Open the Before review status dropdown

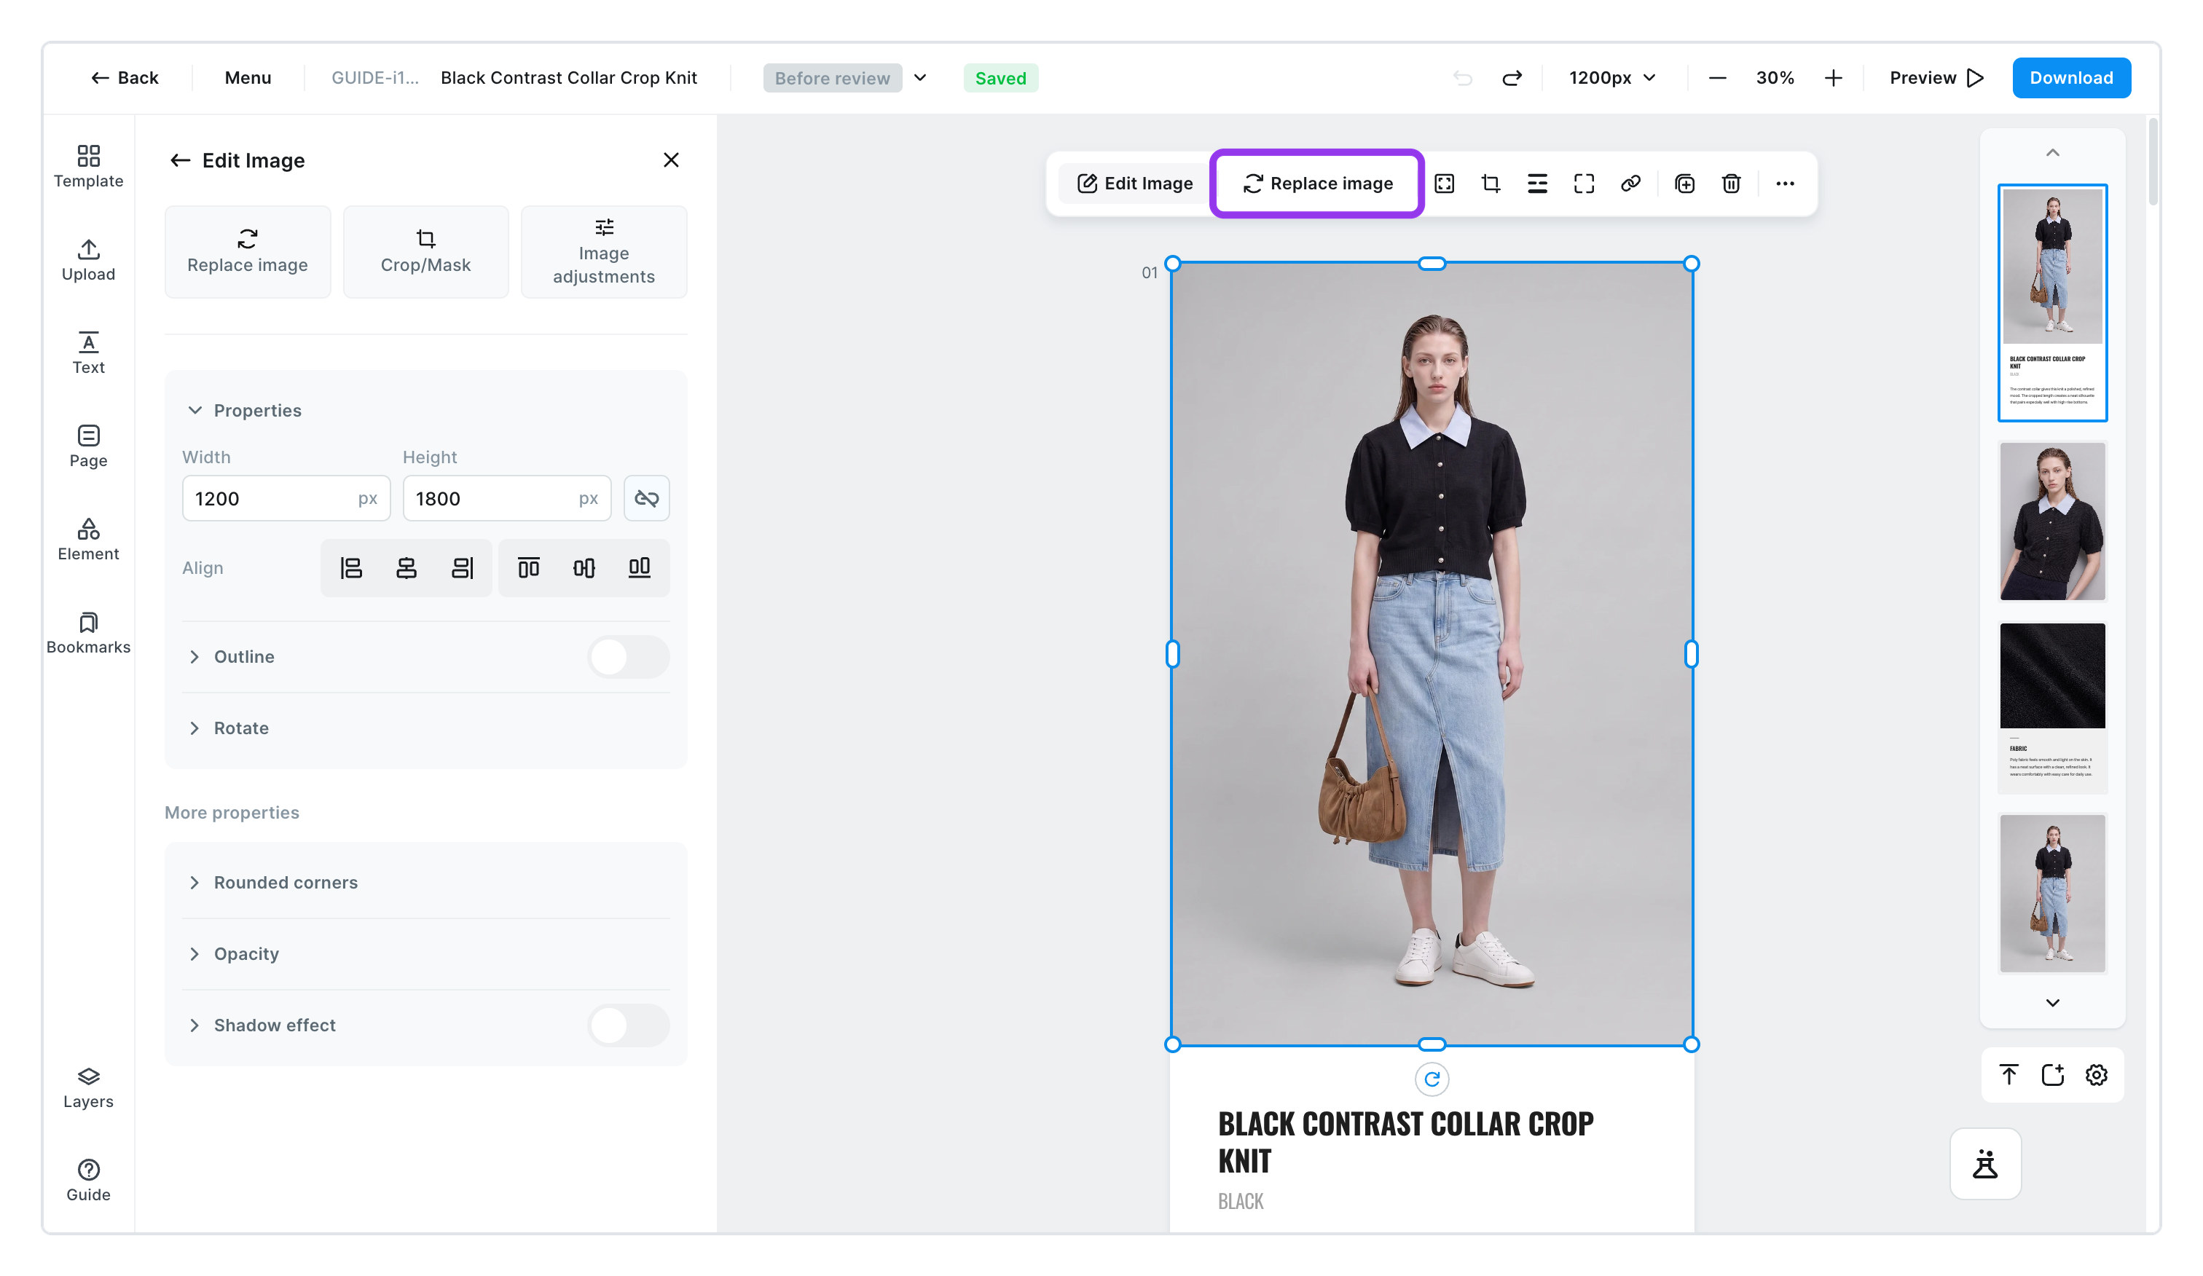(845, 78)
